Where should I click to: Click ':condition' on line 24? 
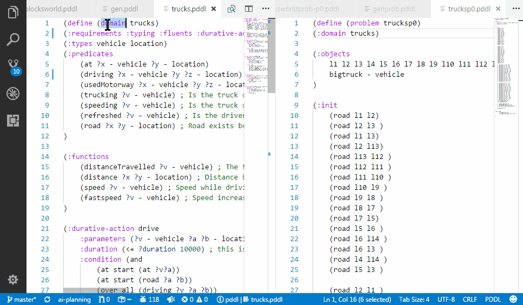[101, 260]
